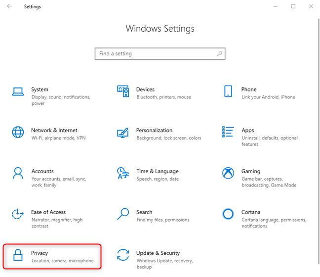Click 'Location, camera, microphone' text
This screenshot has height=277, width=320.
point(62,261)
